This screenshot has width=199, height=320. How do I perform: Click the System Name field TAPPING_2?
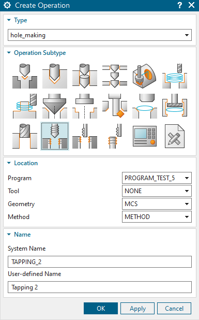100,261
